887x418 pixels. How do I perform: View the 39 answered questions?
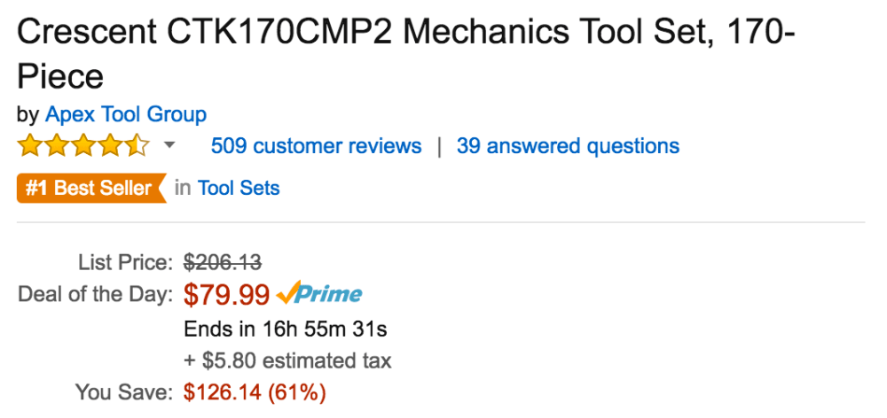(x=568, y=146)
